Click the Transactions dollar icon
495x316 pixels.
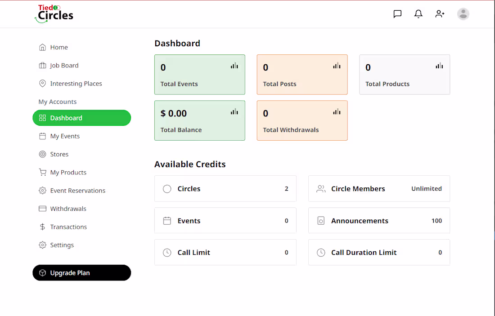(x=42, y=227)
